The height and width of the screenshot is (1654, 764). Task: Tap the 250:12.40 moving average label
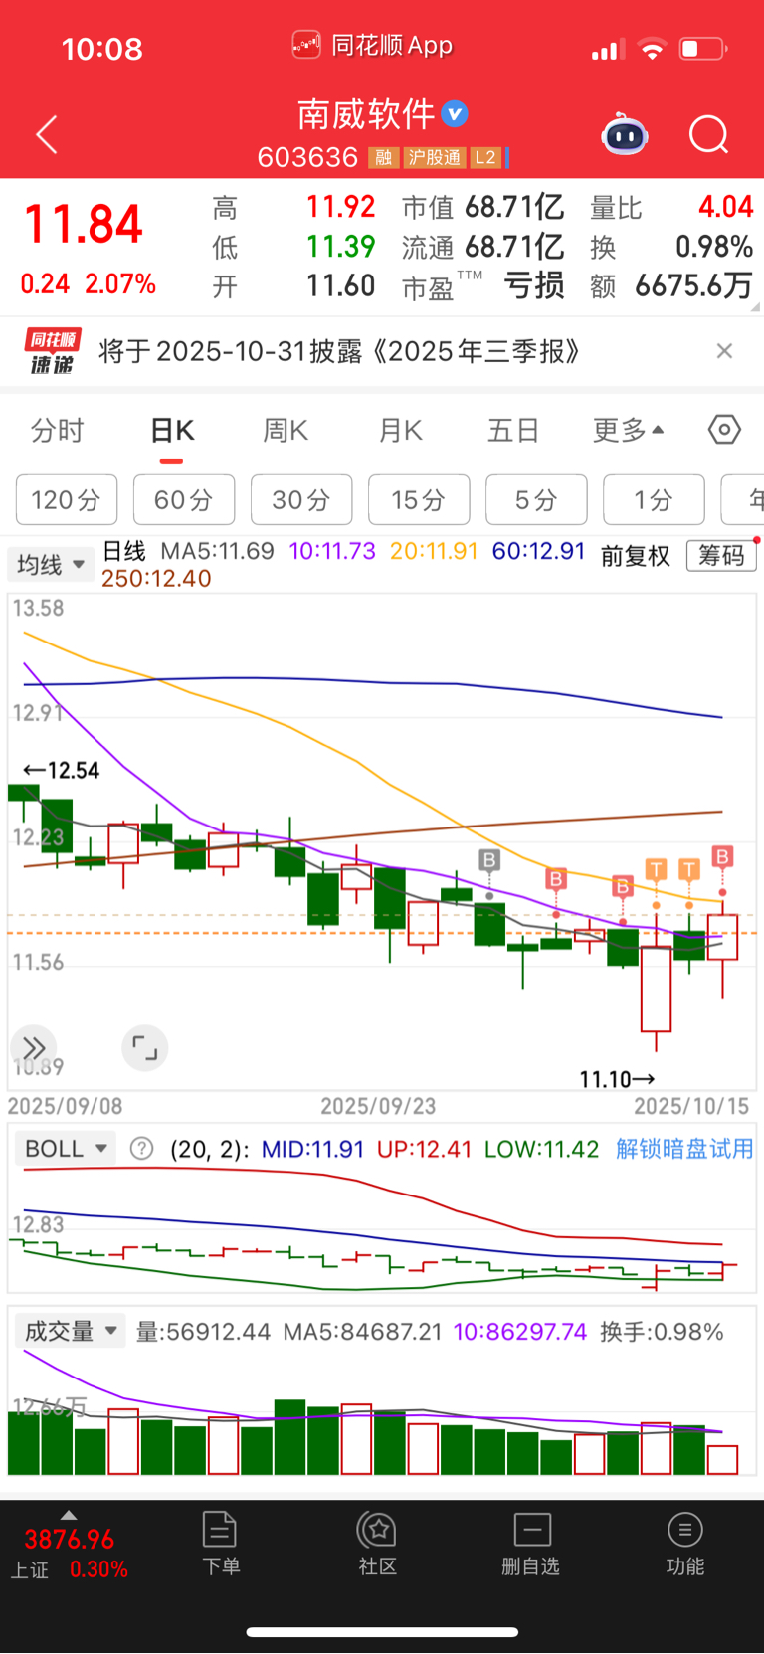pos(156,578)
